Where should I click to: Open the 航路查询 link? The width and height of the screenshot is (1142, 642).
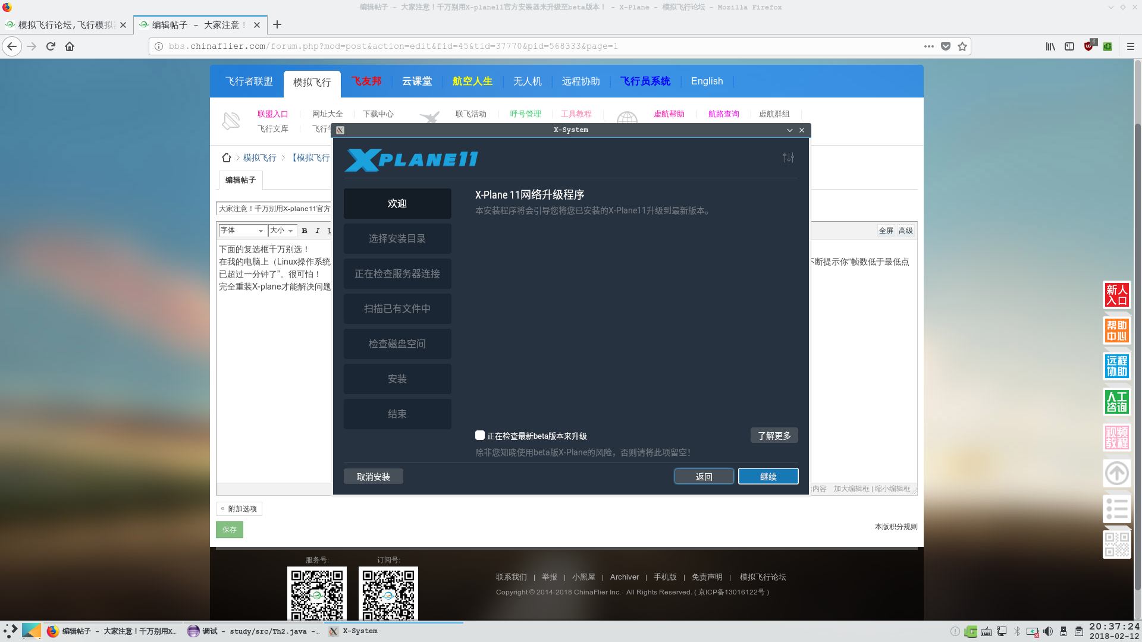click(724, 114)
